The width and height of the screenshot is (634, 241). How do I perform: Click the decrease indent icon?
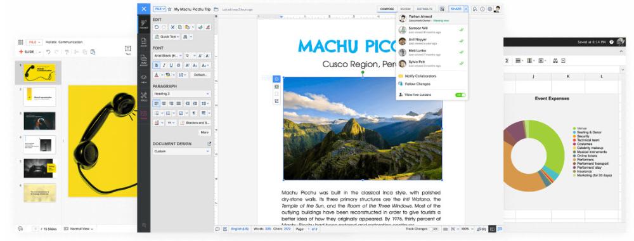(188, 103)
